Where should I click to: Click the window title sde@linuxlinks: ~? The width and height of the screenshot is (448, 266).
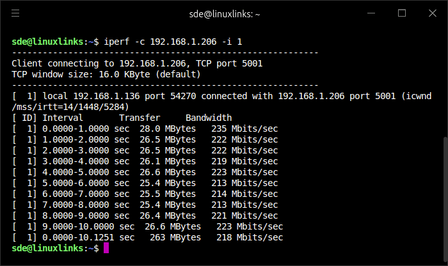[x=223, y=13]
